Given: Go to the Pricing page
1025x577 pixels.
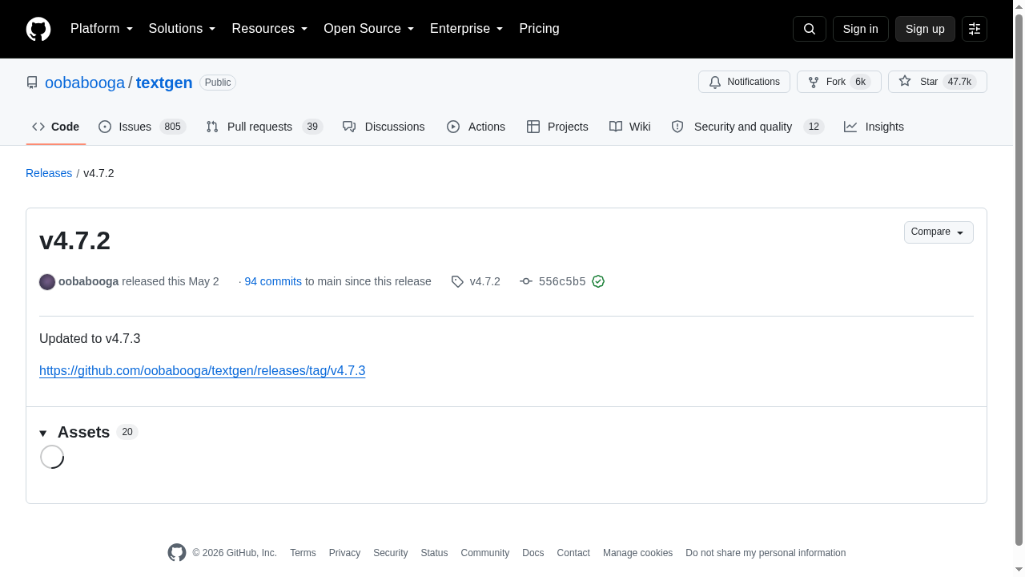Looking at the screenshot, I should pos(539,29).
